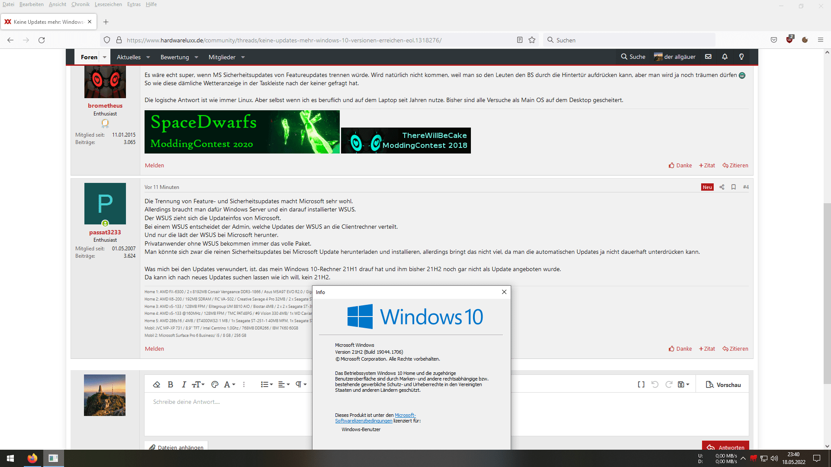
Task: Toggle the lightbulb style switch icon
Action: [x=741, y=57]
